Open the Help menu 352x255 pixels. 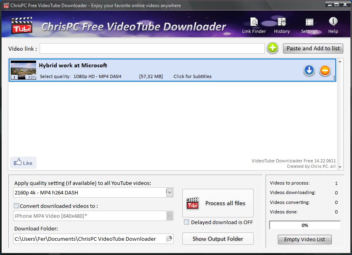333,26
